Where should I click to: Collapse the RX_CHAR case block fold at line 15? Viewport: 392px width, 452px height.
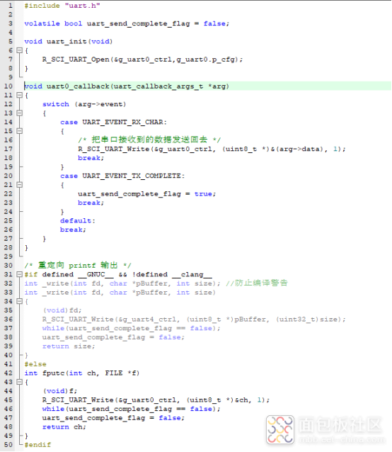click(x=20, y=131)
